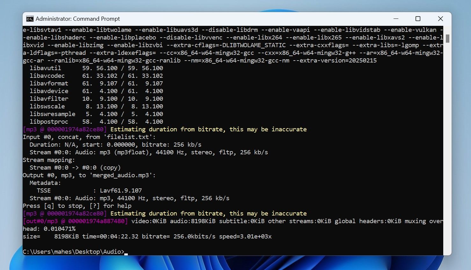Maximize the Command Prompt window

(418, 19)
